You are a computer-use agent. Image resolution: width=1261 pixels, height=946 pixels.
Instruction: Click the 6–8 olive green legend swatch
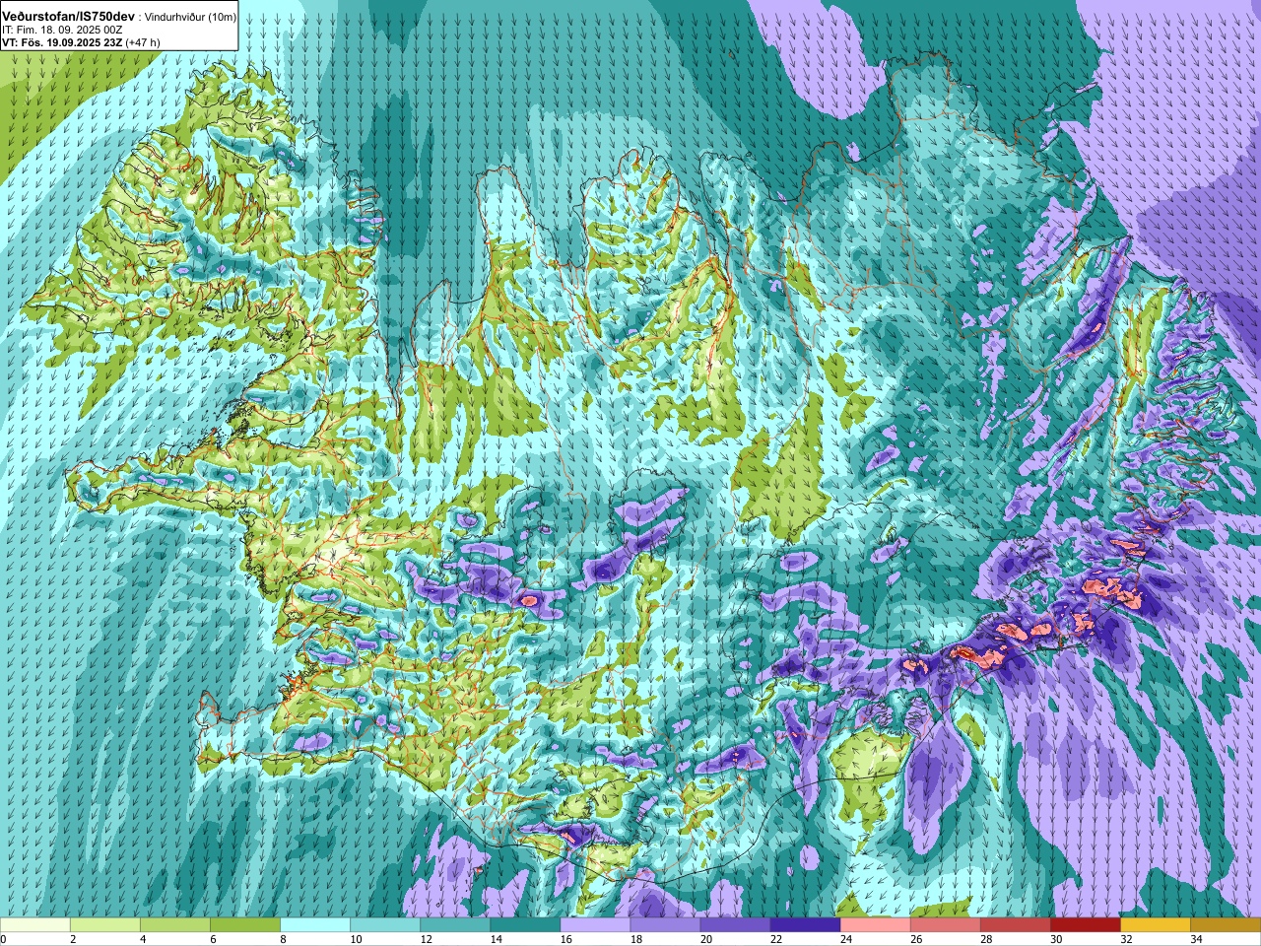pos(245,924)
